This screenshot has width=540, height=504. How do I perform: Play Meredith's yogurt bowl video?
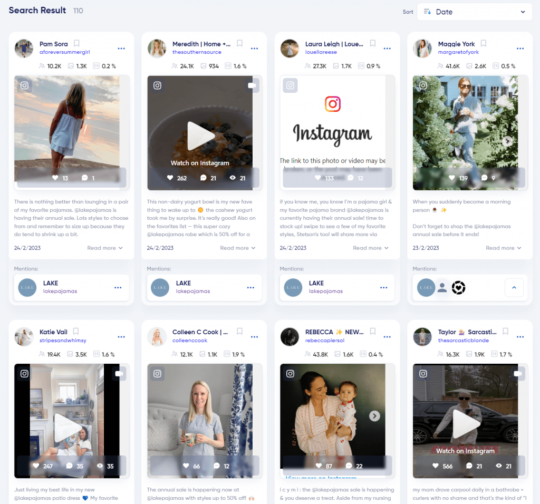click(200, 134)
